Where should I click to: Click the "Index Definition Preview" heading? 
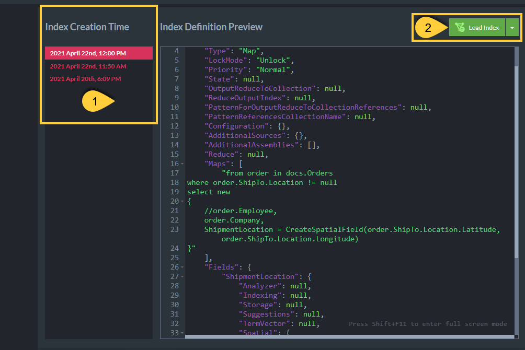(x=211, y=27)
